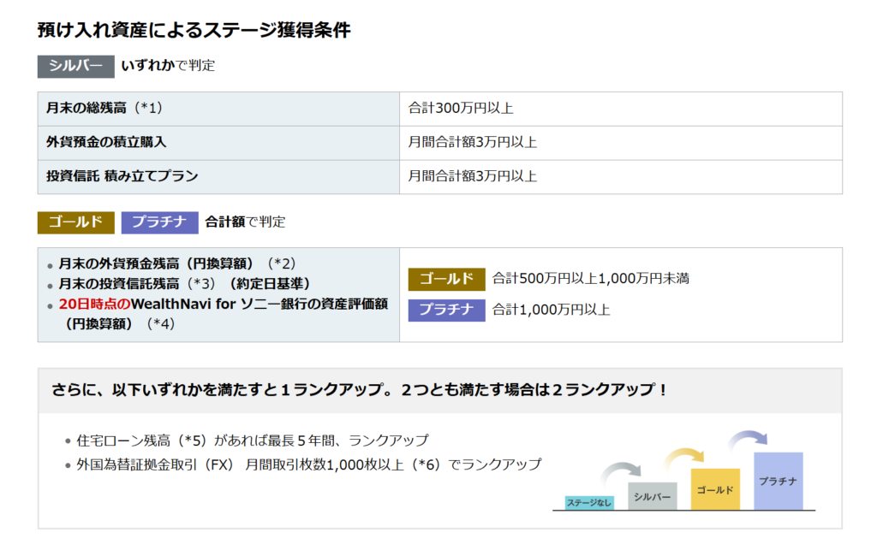The image size is (877, 544).
Task: Click the heading 預け入れ資産によるステージ獲得条件
Action: click(x=194, y=30)
